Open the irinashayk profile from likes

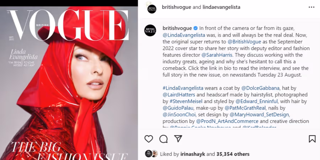(193, 154)
